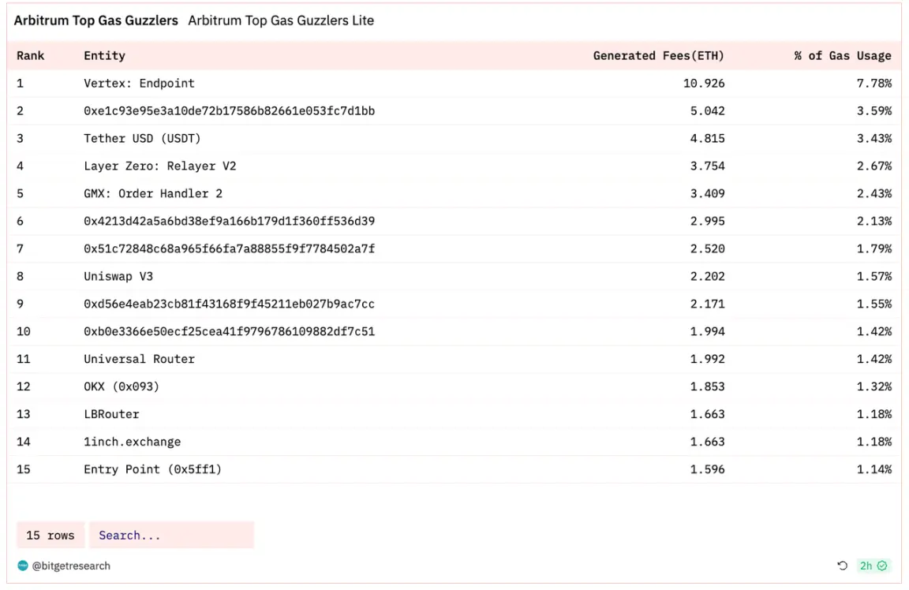Click the address starting with 0xe1c93e95
This screenshot has height=590, width=909.
point(229,111)
